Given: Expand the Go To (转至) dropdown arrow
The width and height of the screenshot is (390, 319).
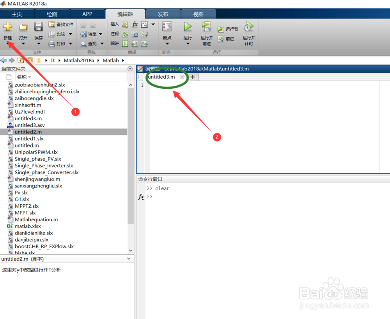Looking at the screenshot, I should (x=101, y=34).
